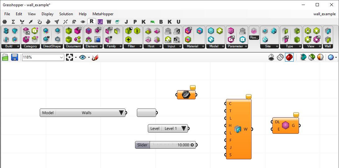Toggle wireframe preview mode icon

(280, 58)
